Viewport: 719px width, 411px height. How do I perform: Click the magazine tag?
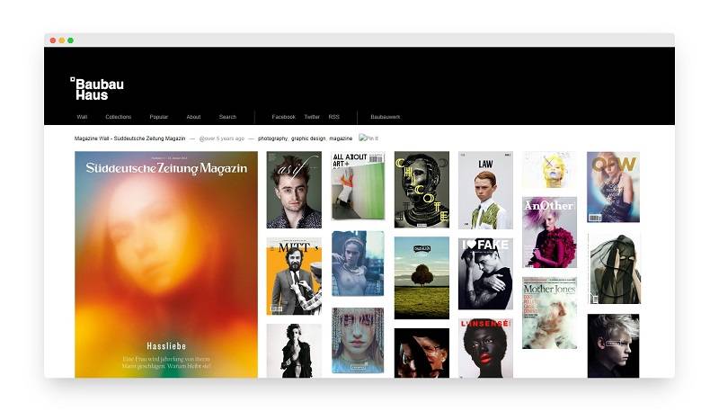click(341, 138)
